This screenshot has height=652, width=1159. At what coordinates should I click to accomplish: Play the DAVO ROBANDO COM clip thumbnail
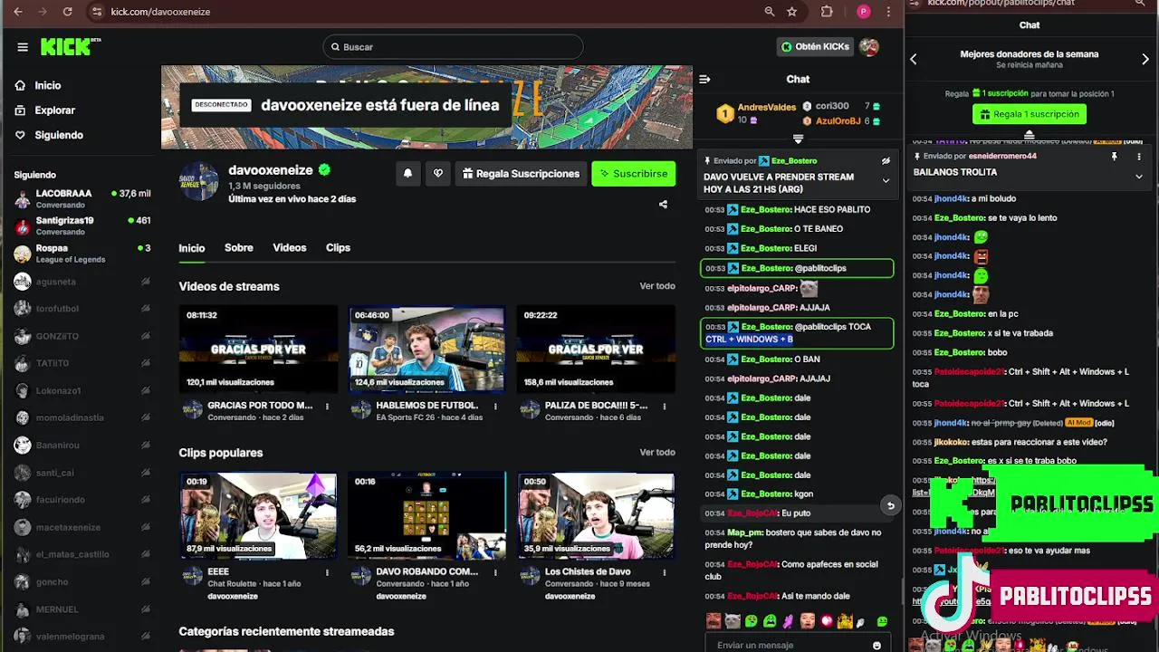coord(426,516)
